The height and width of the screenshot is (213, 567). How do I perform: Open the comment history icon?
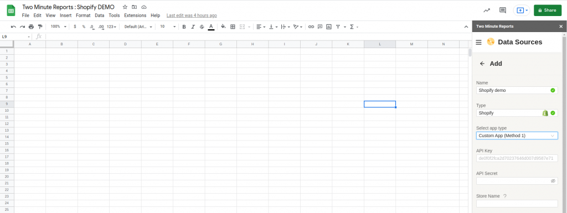coord(503,10)
